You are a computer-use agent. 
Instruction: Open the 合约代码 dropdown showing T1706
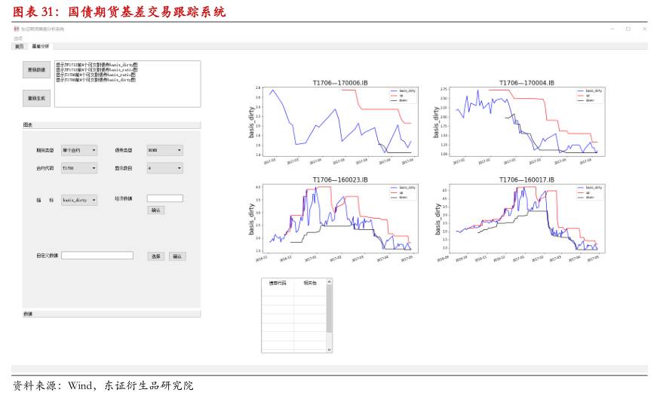pyautogui.click(x=79, y=168)
